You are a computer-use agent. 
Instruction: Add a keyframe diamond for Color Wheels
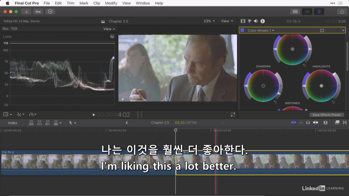338,30
